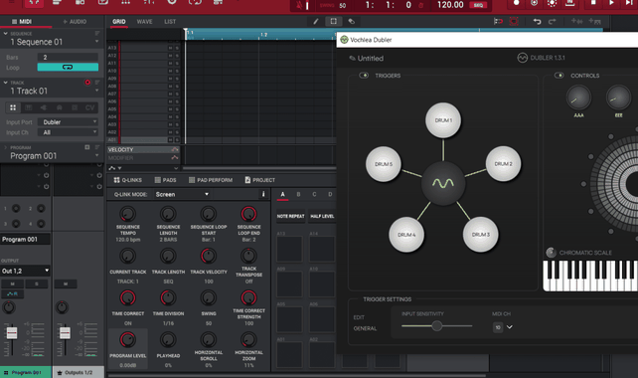This screenshot has width=638, height=378.
Task: Toggle the metronome icon in top bar
Action: 300,5
